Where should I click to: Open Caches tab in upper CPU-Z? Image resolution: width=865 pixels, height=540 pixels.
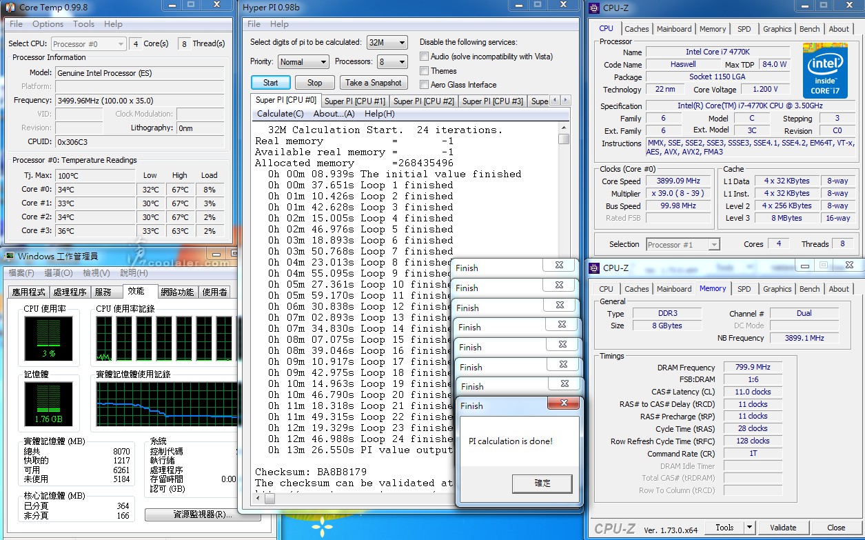click(x=636, y=29)
